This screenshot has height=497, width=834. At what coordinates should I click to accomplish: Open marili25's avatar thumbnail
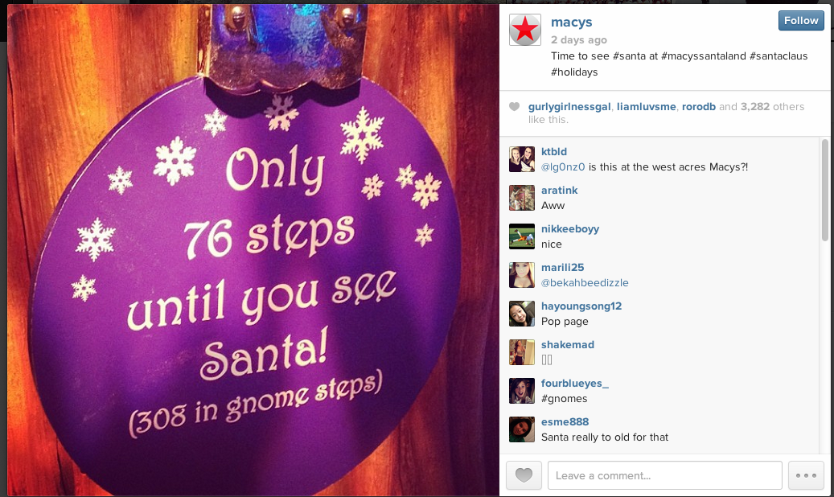tap(522, 275)
